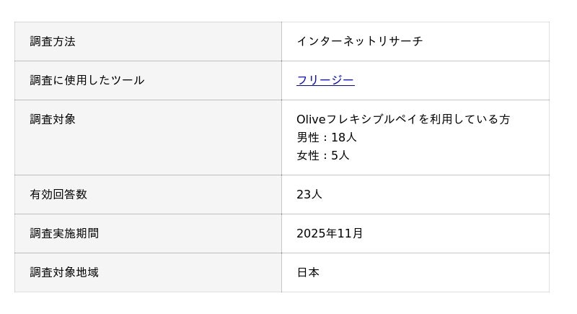Select the インターネットリサーチ text
This screenshot has width=577, height=314.
359,41
